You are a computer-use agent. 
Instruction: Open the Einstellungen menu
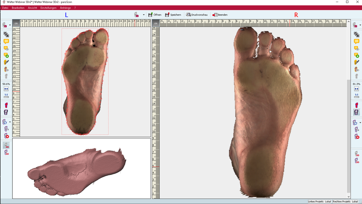(x=48, y=8)
